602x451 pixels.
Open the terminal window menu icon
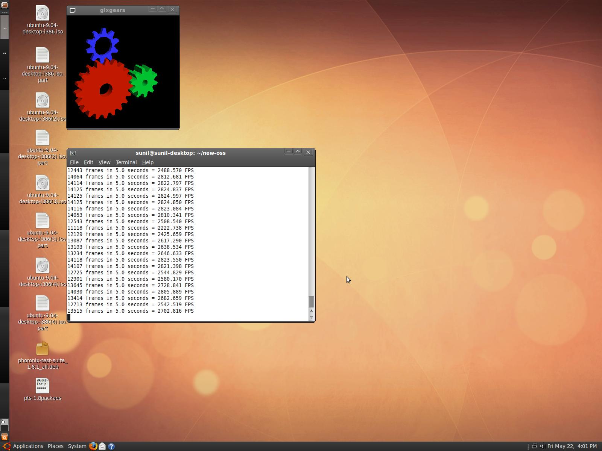pos(73,153)
